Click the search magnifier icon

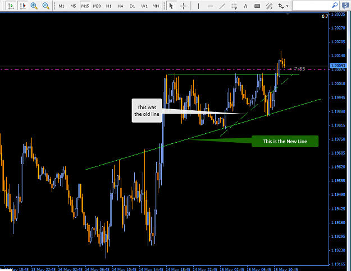tap(335, 6)
